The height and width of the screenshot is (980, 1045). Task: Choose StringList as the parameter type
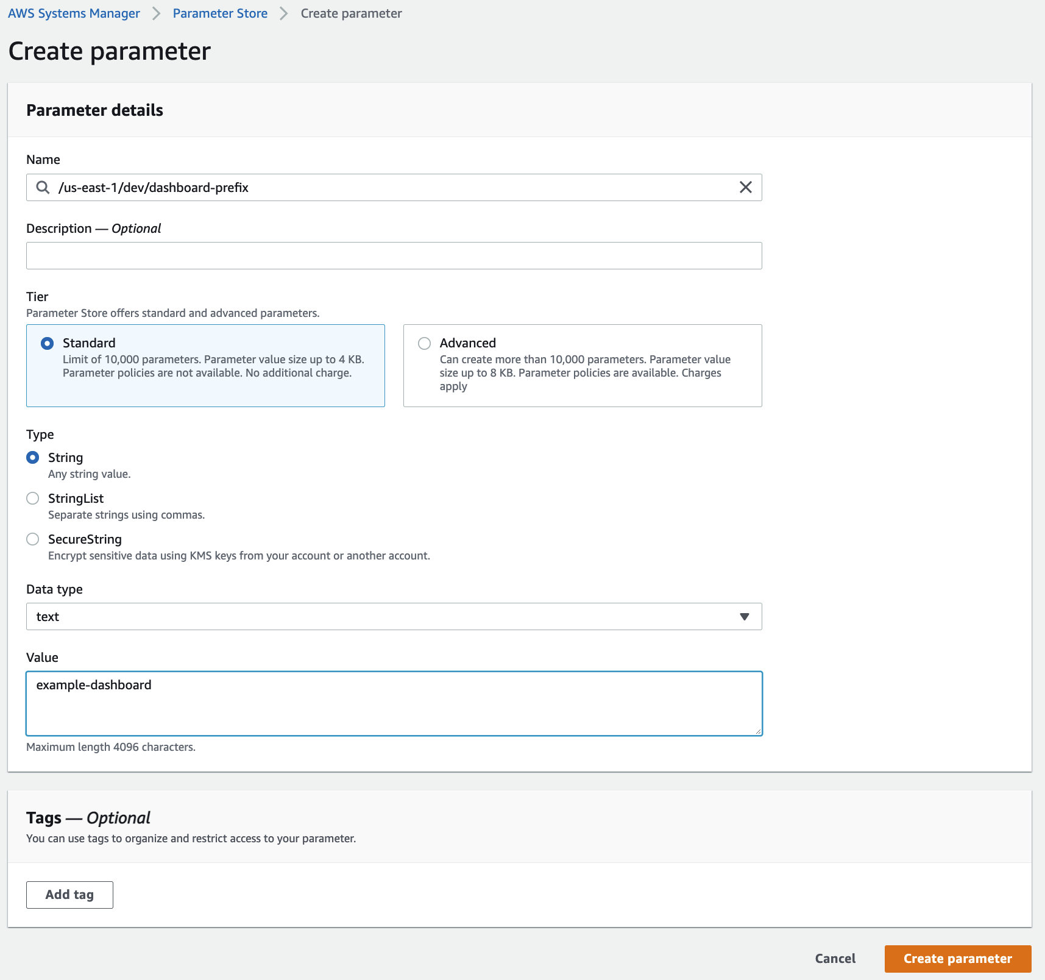coord(33,498)
